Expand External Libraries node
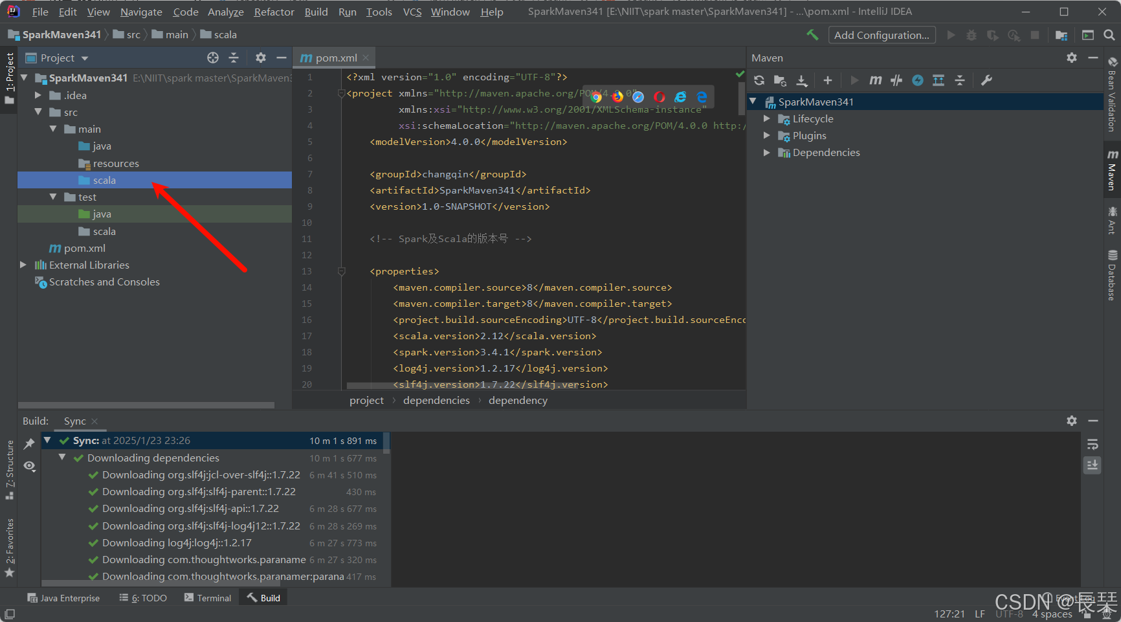This screenshot has width=1121, height=622. 23,265
